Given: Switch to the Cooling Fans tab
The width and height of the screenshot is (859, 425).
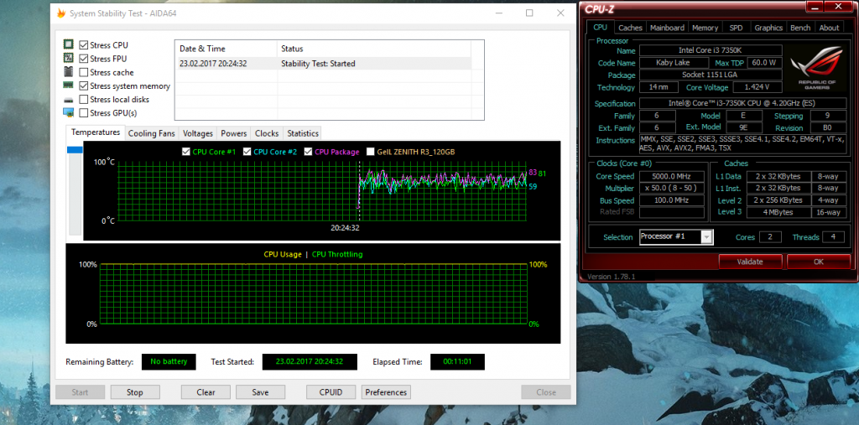Looking at the screenshot, I should tap(152, 133).
